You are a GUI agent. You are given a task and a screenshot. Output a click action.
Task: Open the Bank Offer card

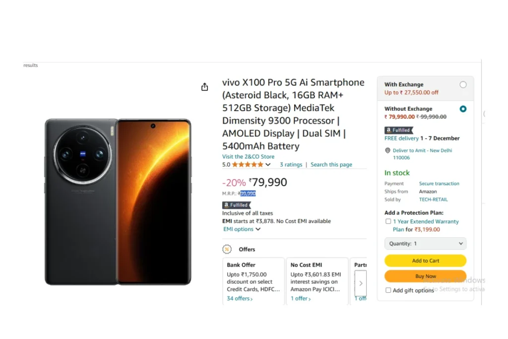254,281
